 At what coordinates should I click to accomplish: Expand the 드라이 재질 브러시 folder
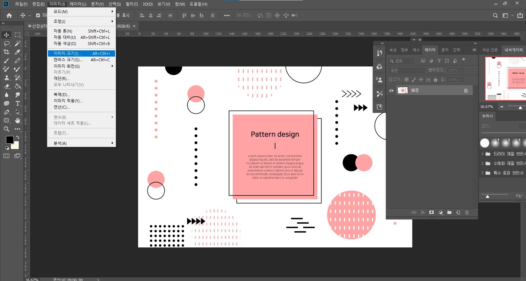482,154
